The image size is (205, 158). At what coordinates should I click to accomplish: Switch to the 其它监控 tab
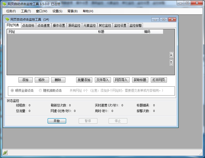pyautogui.click(x=105, y=25)
